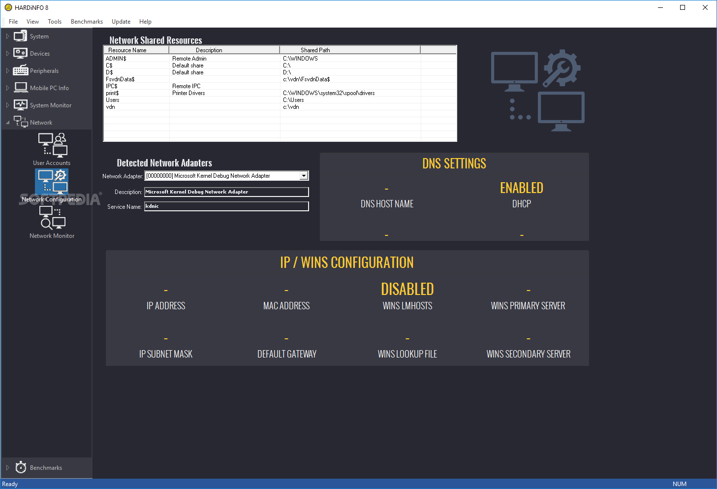Click the WINS PRIMARY SERVER label
Screen dimensions: 717x489
coord(528,306)
